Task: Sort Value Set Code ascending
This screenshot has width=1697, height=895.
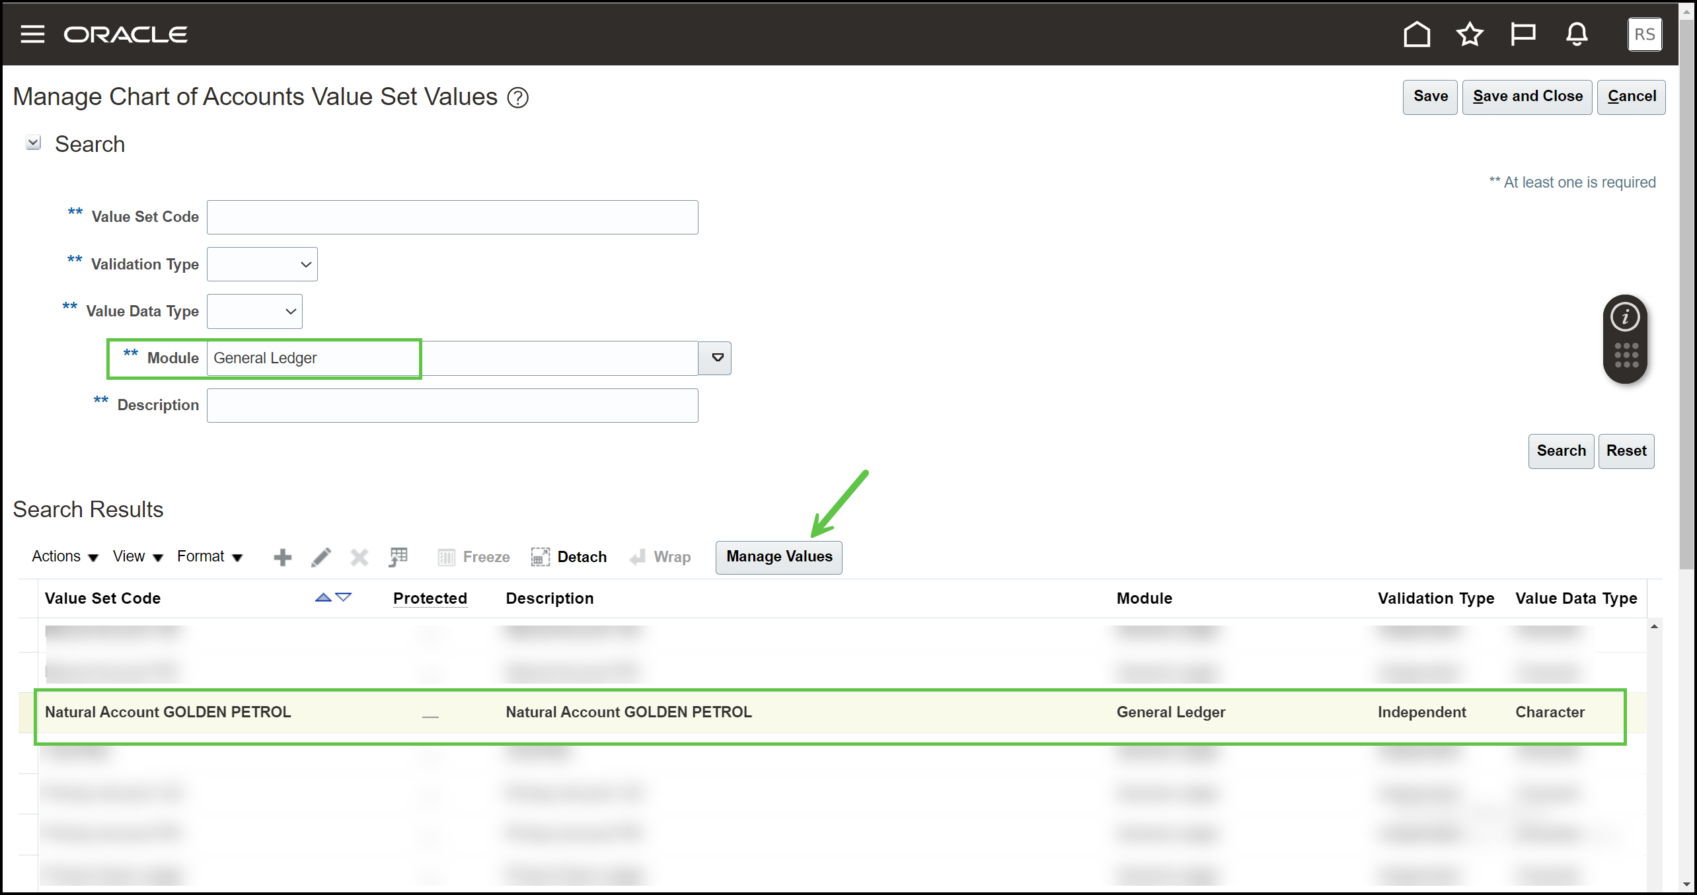Action: click(x=323, y=596)
